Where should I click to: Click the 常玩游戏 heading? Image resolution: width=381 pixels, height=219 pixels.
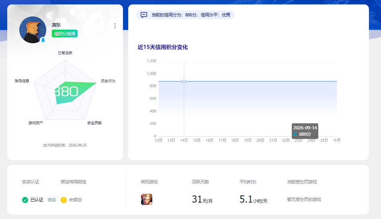(149, 182)
